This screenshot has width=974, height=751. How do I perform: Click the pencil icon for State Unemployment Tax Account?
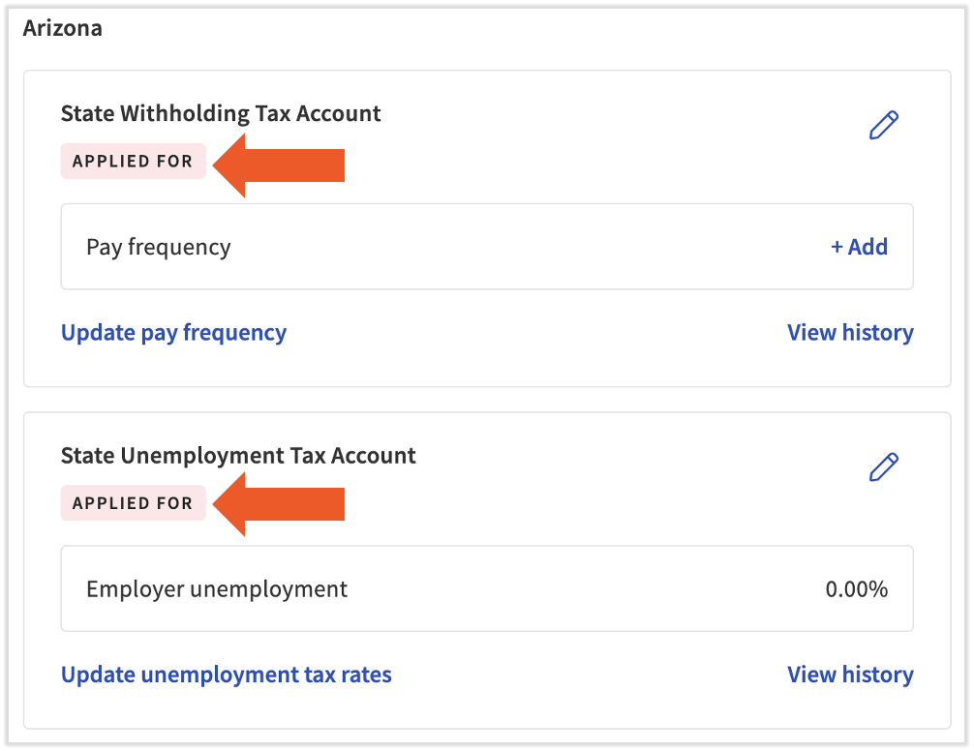[x=883, y=466]
